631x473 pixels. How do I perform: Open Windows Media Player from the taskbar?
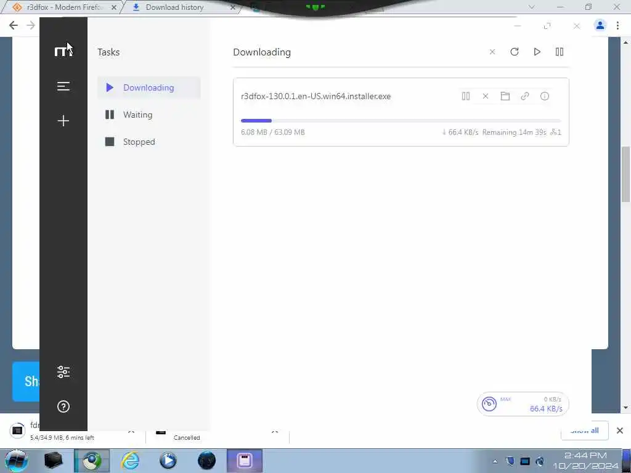[x=168, y=461]
